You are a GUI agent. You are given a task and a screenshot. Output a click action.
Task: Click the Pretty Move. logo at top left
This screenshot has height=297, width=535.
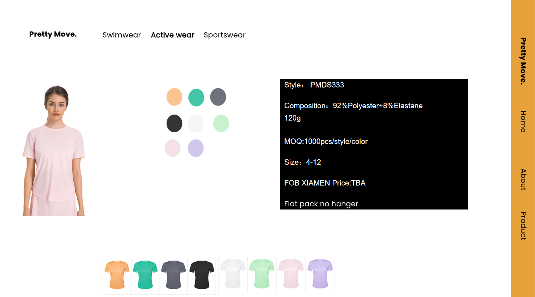[x=53, y=34]
